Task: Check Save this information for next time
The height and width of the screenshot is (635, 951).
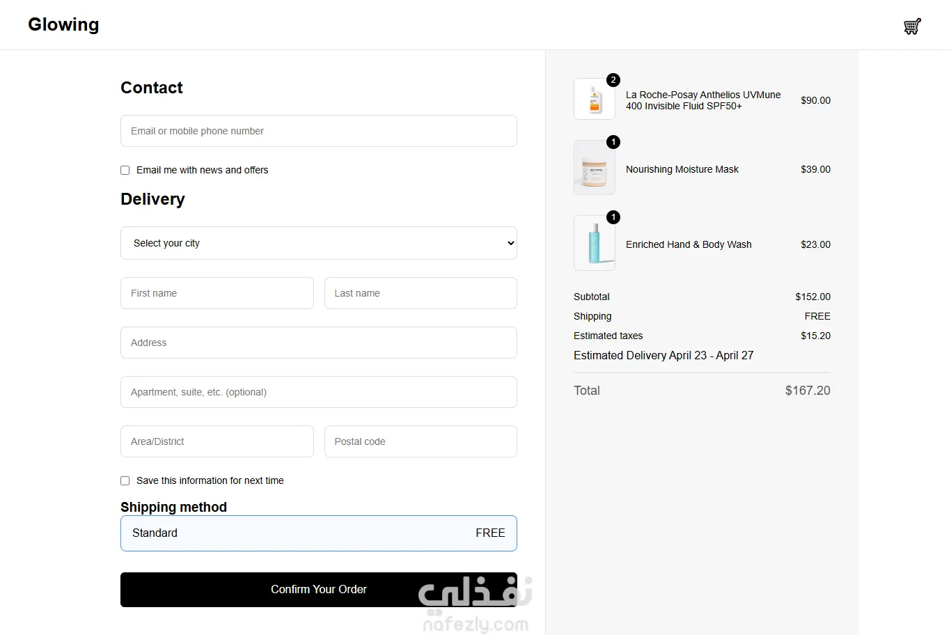Action: [x=125, y=480]
